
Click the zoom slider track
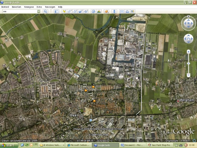click(188, 63)
